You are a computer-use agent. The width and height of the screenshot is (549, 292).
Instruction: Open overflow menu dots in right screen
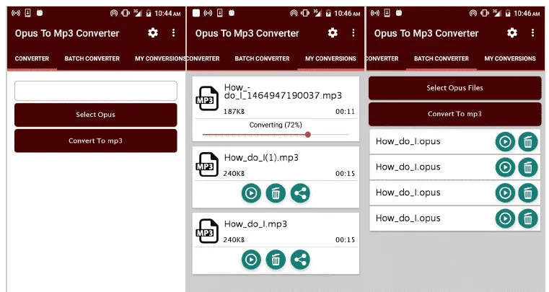pyautogui.click(x=532, y=33)
